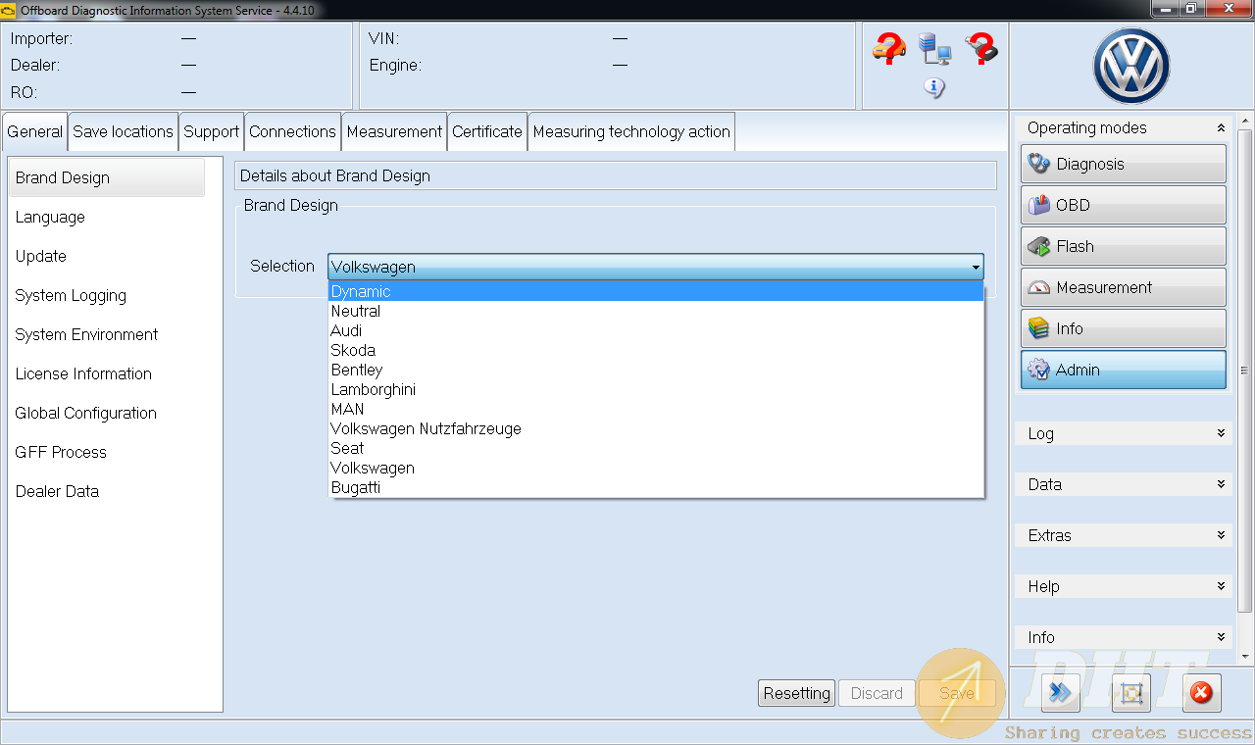The height and width of the screenshot is (745, 1255).
Task: Click the Save button
Action: click(x=957, y=693)
